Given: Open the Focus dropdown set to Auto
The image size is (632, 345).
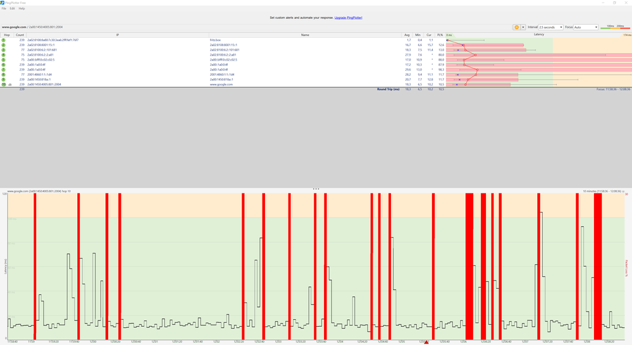Looking at the screenshot, I should pos(586,27).
